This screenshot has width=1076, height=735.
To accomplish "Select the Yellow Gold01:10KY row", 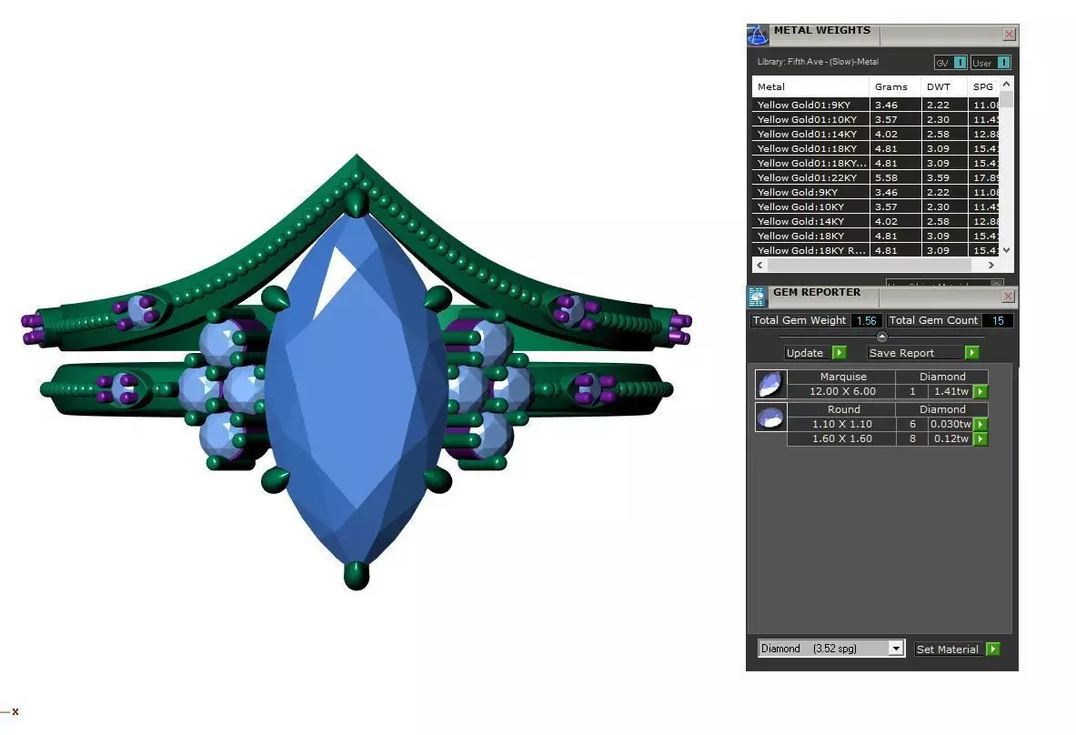I will (876, 119).
